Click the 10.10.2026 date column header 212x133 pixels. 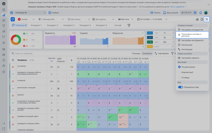click(82, 59)
